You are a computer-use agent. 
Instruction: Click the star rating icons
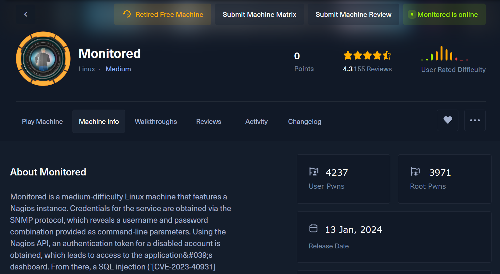367,55
